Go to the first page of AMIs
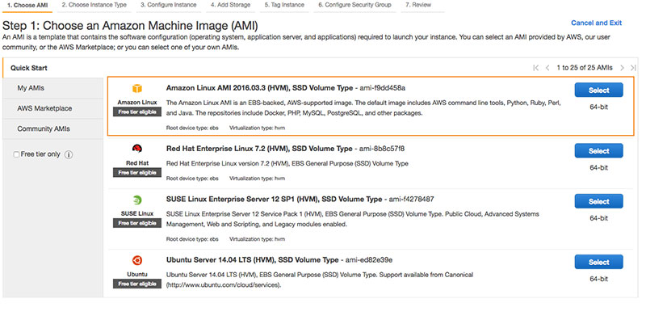Viewport: 646px width, 324px height. (x=535, y=68)
